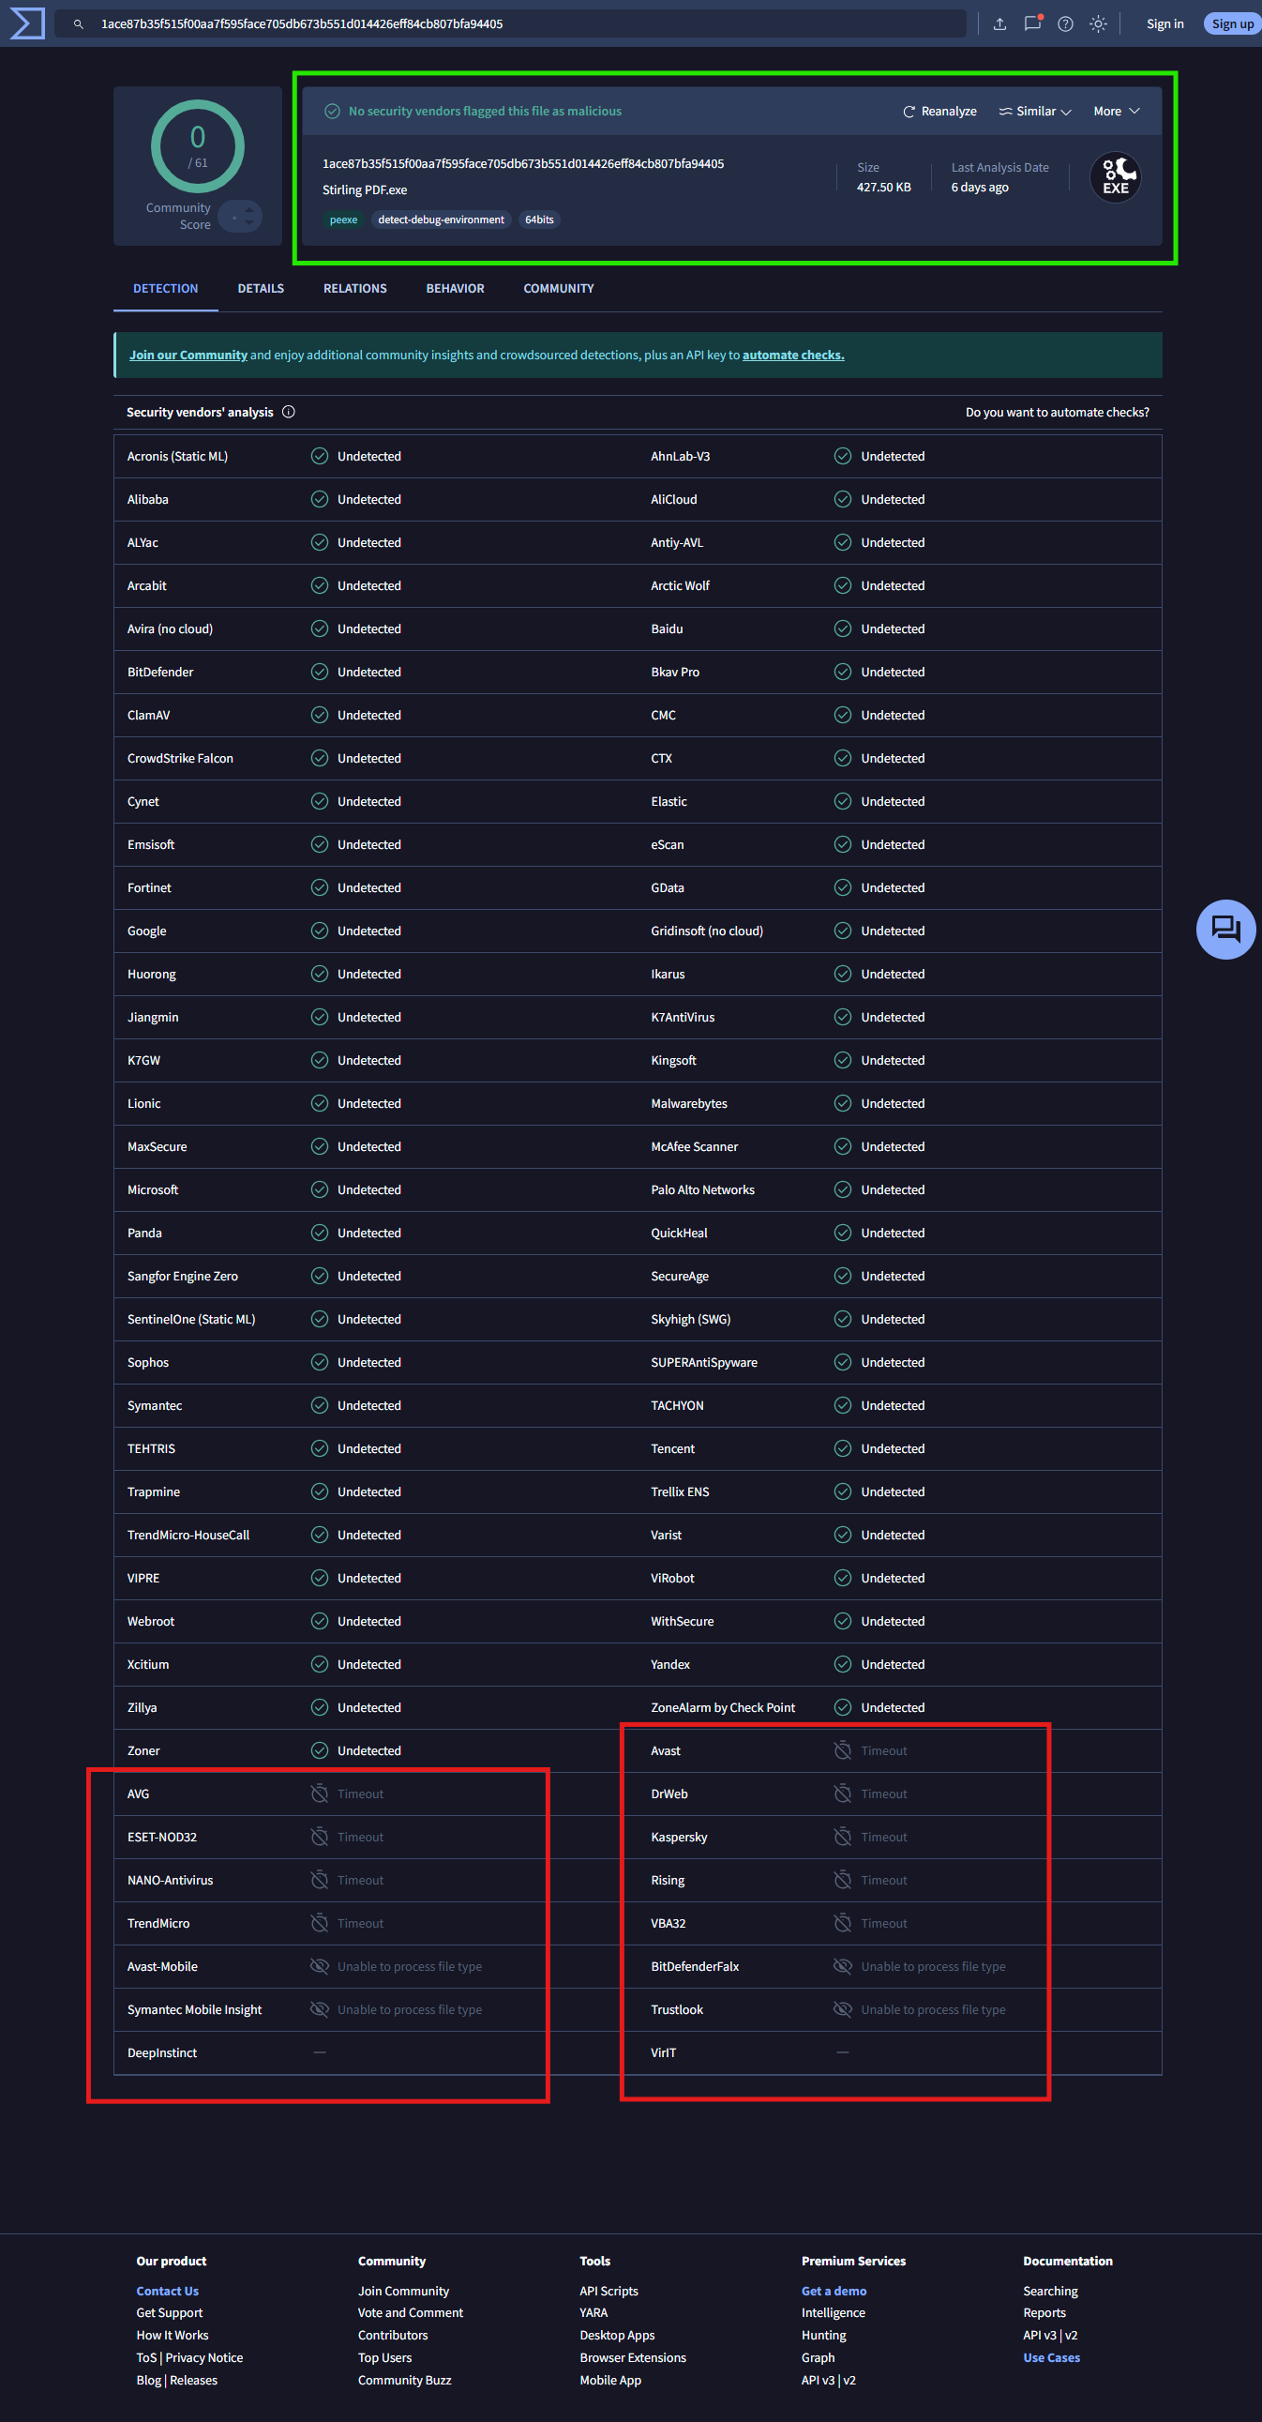Open the notifications flag icon
This screenshot has height=2422, width=1262.
pyautogui.click(x=1032, y=23)
